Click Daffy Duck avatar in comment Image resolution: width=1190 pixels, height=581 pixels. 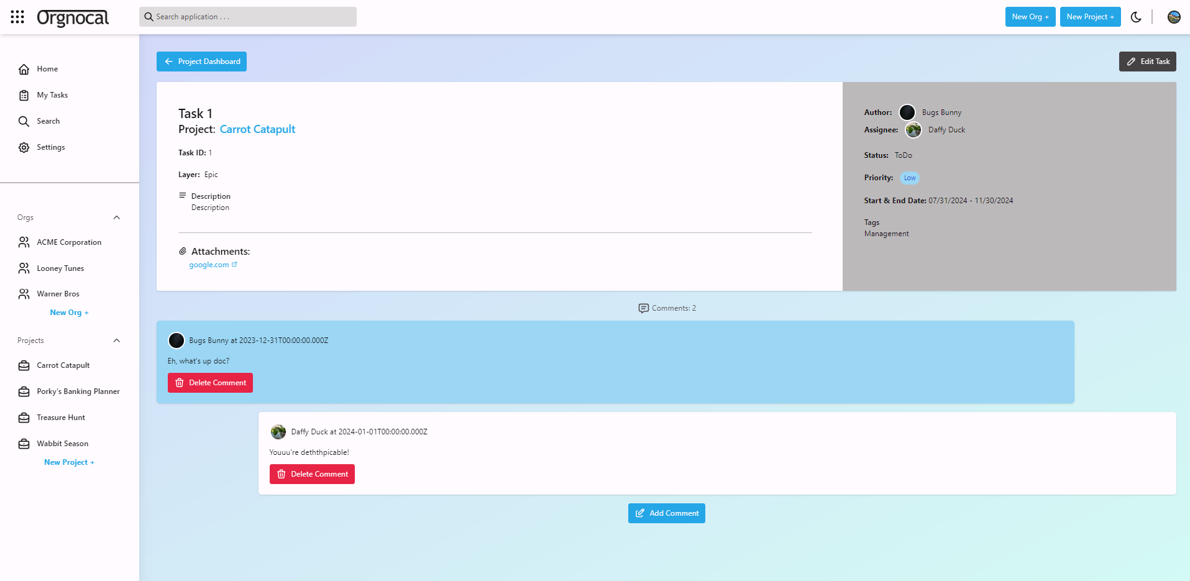click(x=278, y=432)
